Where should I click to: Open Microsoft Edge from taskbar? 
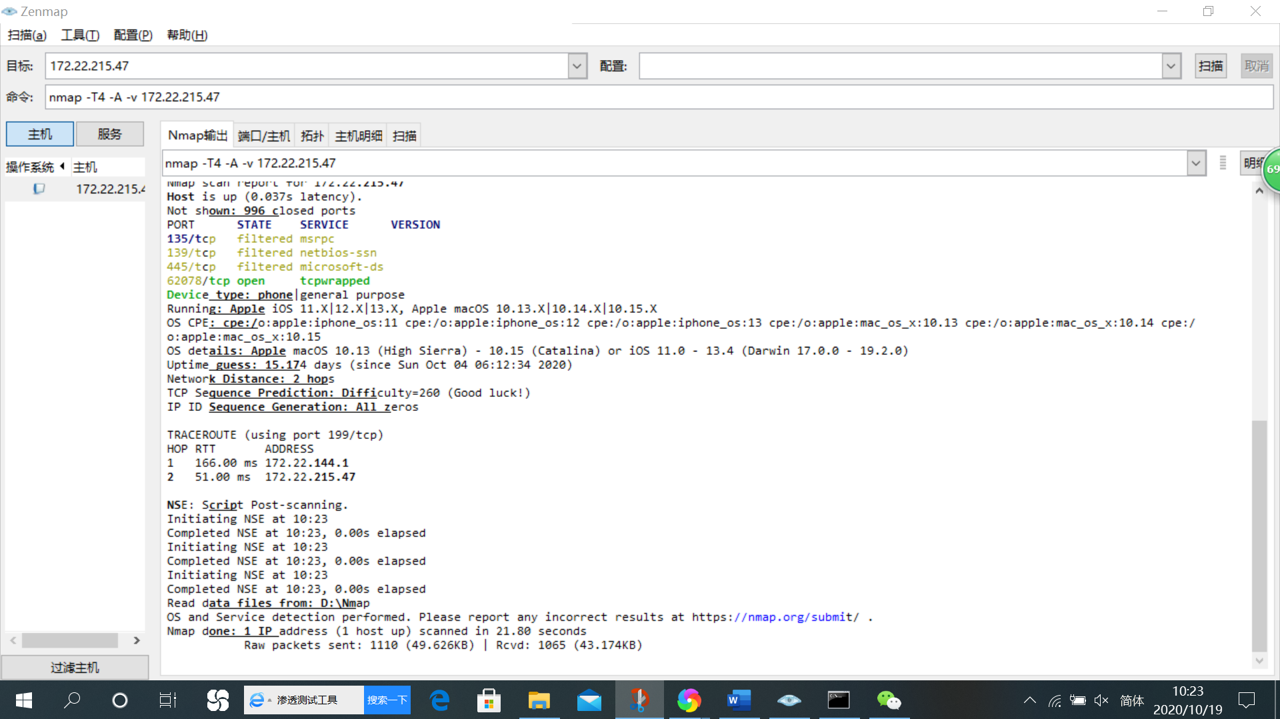(x=440, y=700)
